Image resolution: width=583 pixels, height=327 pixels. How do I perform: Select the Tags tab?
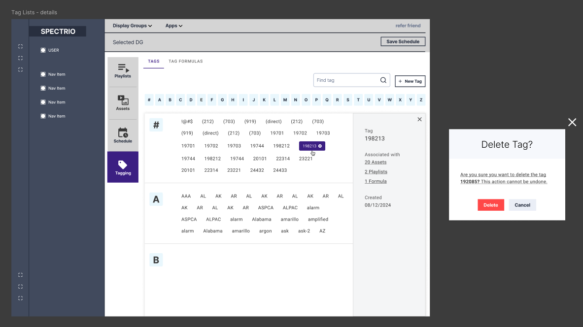(x=154, y=62)
